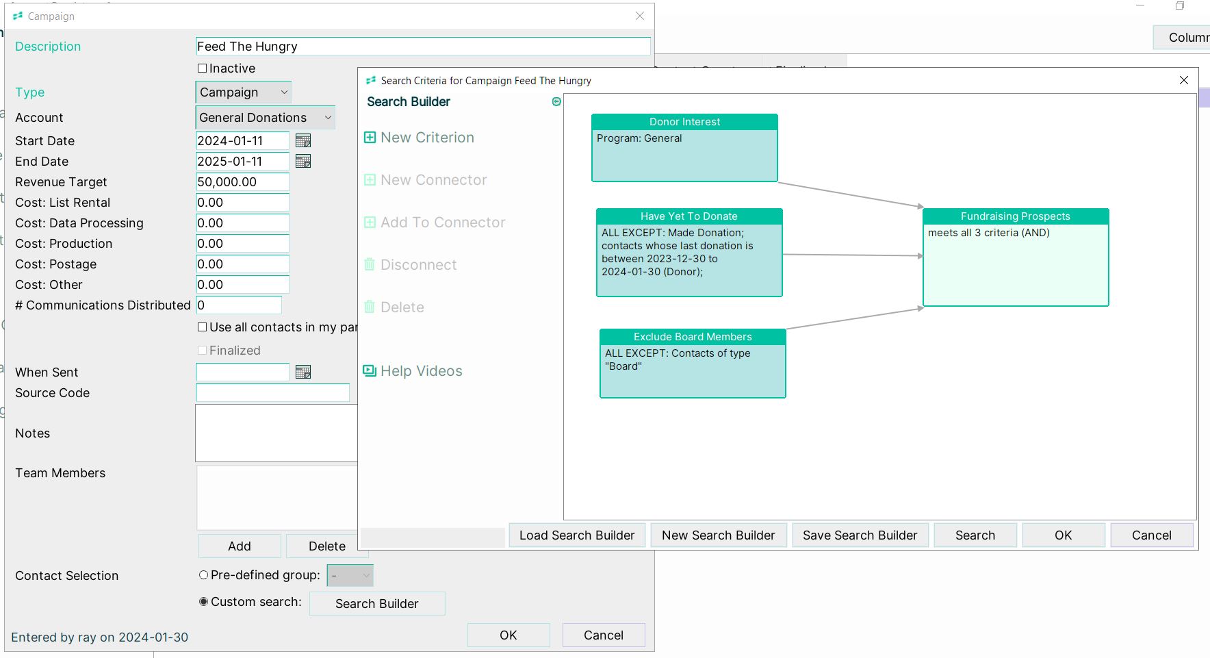Open the End Date calendar picker

tap(303, 161)
